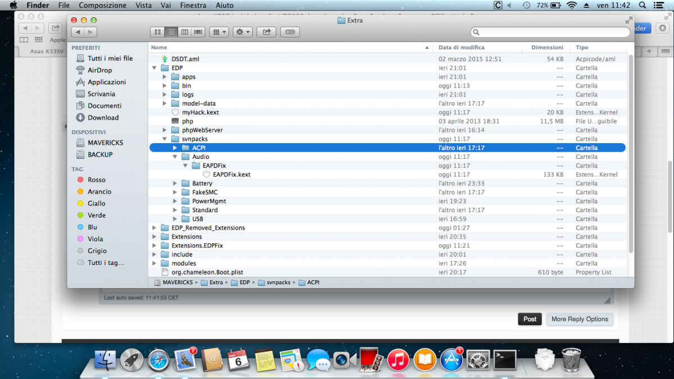674x379 pixels.
Task: Open Terminal from the Dock
Action: coord(504,359)
